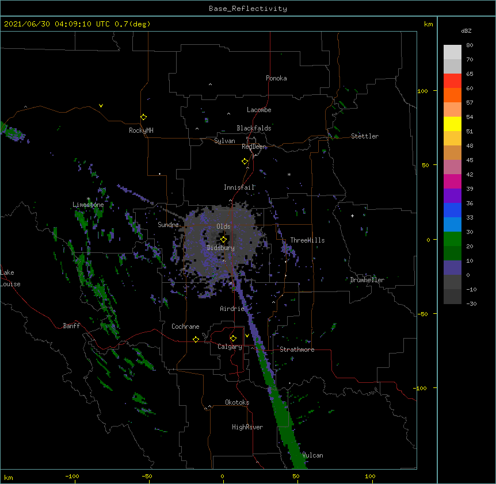Click the red 65-60 dBZ legend swatch
The image size is (496, 484).
click(x=452, y=81)
